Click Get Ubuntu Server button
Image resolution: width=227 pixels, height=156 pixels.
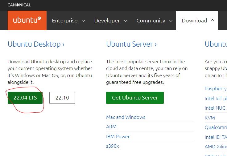[135, 98]
